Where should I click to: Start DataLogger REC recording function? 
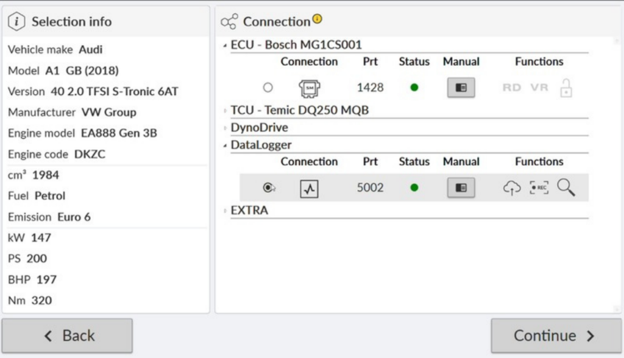click(x=539, y=188)
